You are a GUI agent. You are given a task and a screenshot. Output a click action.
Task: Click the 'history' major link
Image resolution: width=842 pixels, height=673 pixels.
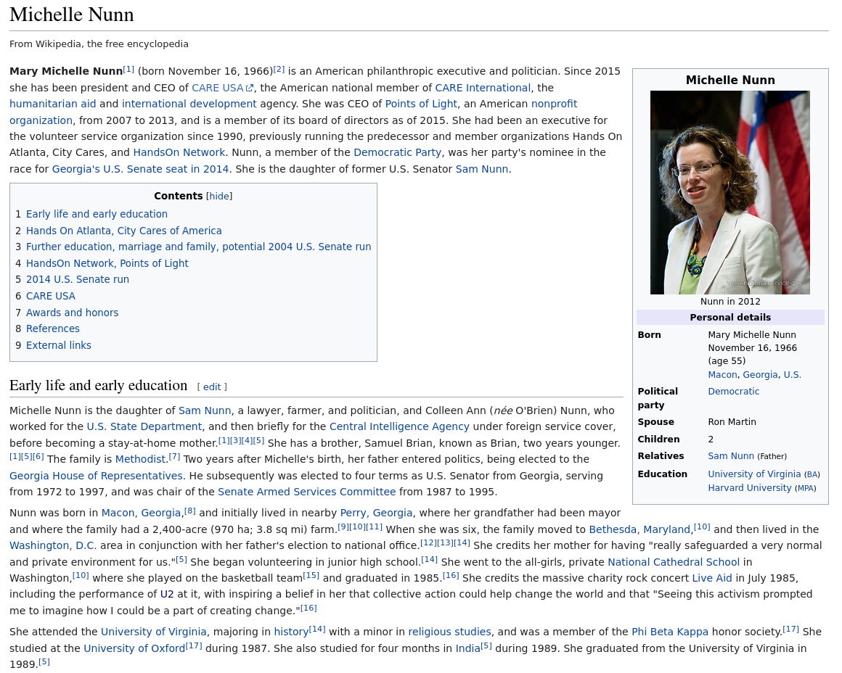pos(291,632)
